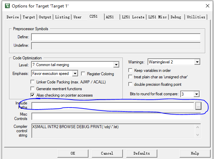The height and width of the screenshot is (159, 214).
Task: Click the Misc Controls text field
Action: coord(116,116)
